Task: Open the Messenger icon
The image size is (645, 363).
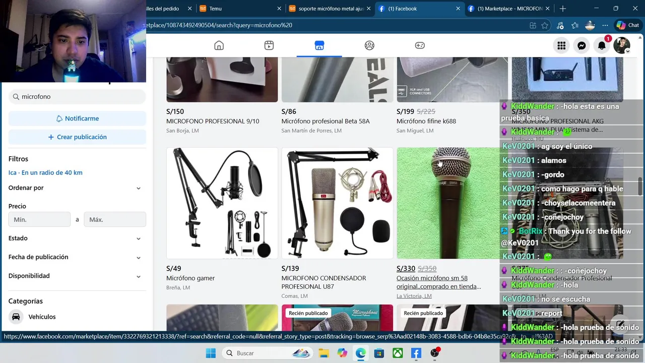Action: pyautogui.click(x=582, y=45)
